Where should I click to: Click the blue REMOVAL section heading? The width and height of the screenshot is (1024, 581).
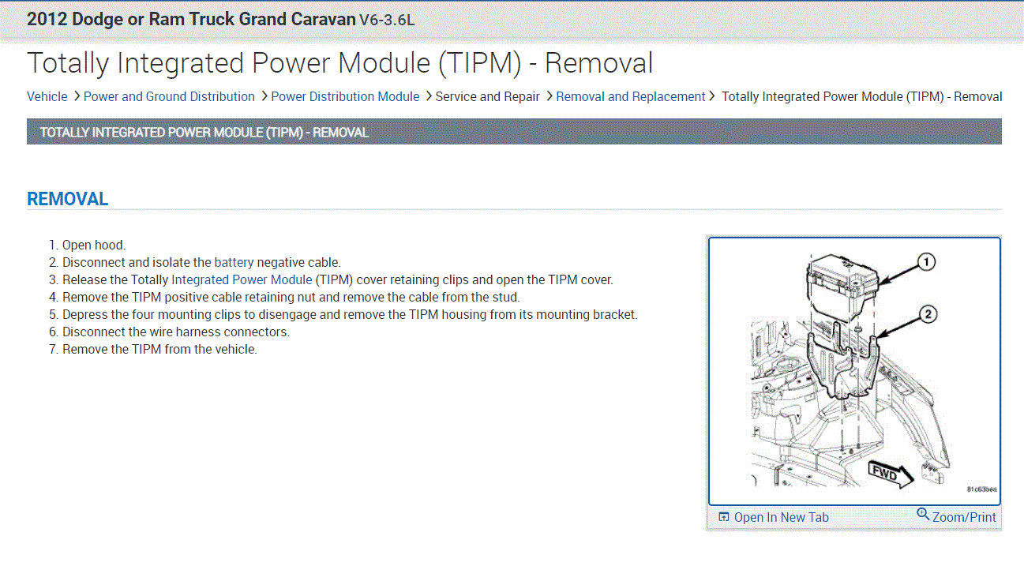click(x=68, y=199)
